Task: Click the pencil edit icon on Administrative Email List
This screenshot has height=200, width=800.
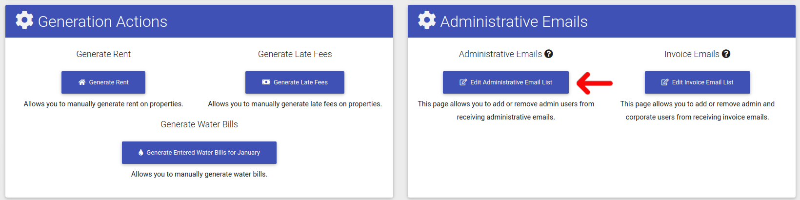Action: [x=463, y=82]
